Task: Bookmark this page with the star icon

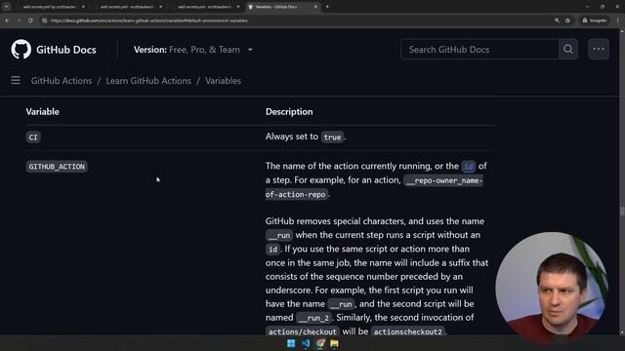Action: point(567,20)
